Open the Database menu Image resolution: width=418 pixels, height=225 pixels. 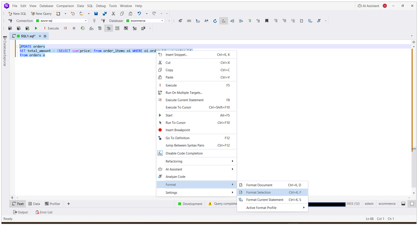click(x=46, y=6)
